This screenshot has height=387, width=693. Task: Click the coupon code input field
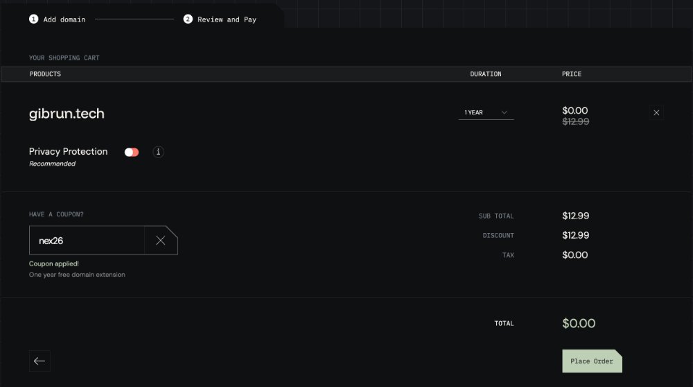pos(87,240)
